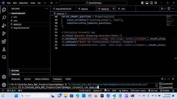Switch to the PROBLEMS panel tab
The height and width of the screenshot is (99, 177).
click(x=16, y=79)
